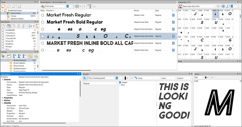This screenshot has width=242, height=127.
Task: Switch to the Information tab at bottom
Action: tap(6, 126)
